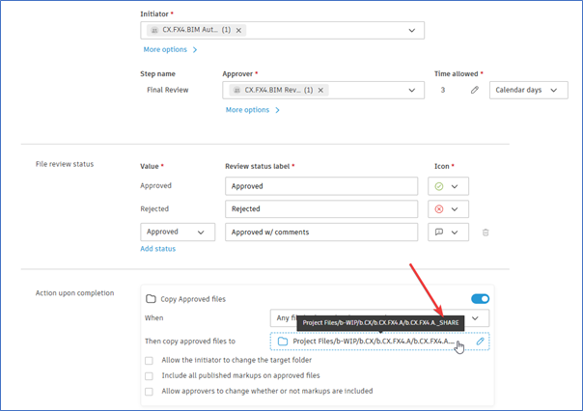This screenshot has height=411, width=583.
Task: Open icon dropdown for Approved status
Action: [x=448, y=186]
